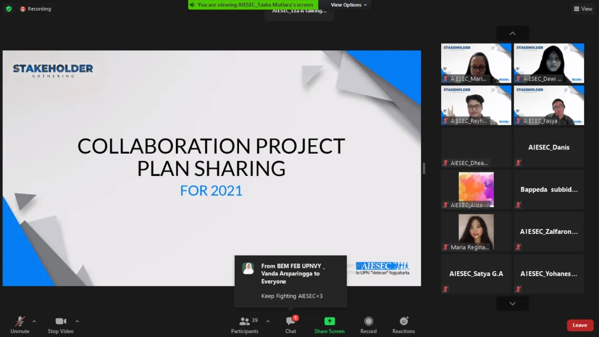This screenshot has width=599, height=337.
Task: Select the Maria Regina participant thumbnail
Action: click(x=476, y=232)
